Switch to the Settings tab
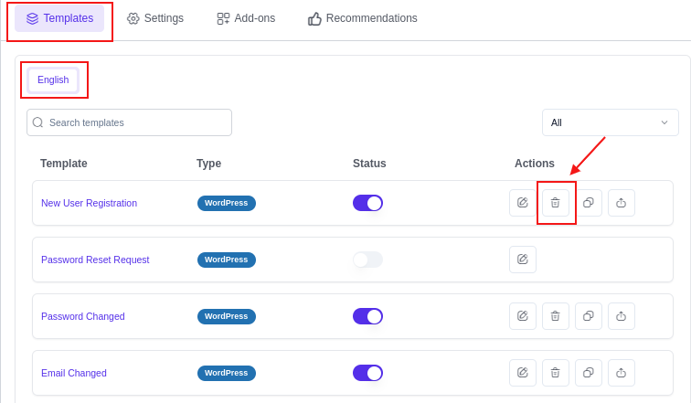 (x=155, y=18)
